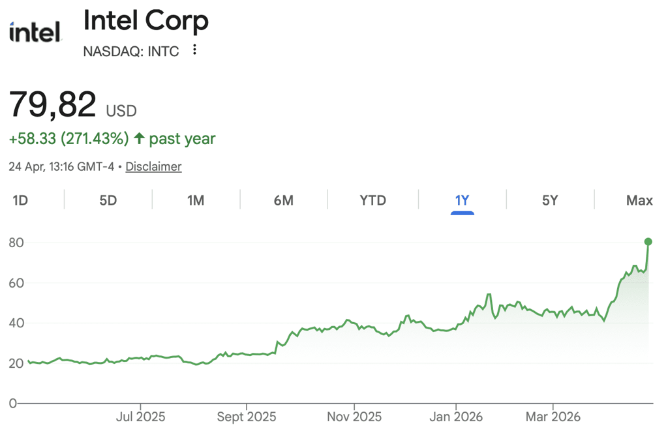Show the Max time range

click(x=639, y=200)
